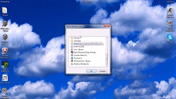Click the list scrollbar up arrow
The height and width of the screenshot is (99, 176).
click(x=106, y=38)
